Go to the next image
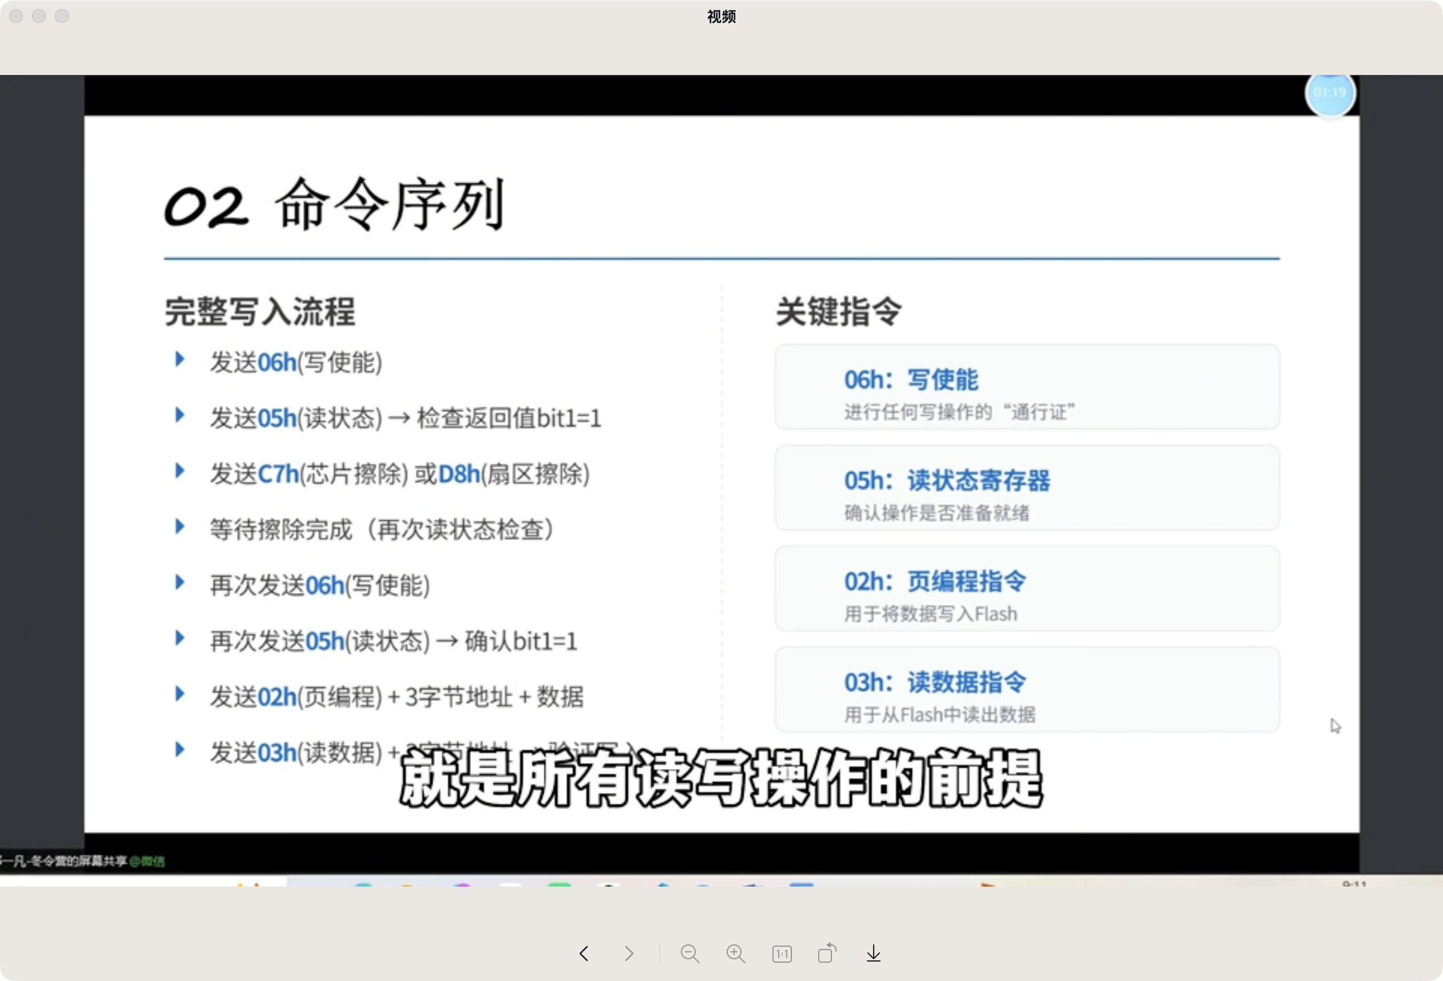This screenshot has width=1443, height=981. click(628, 954)
